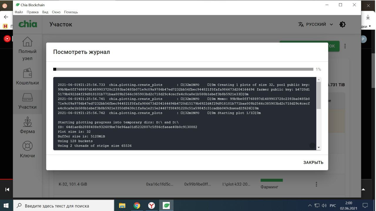Open the Ключи keys section
Image resolution: width=376 pixels, height=211 pixels.
tap(27, 149)
